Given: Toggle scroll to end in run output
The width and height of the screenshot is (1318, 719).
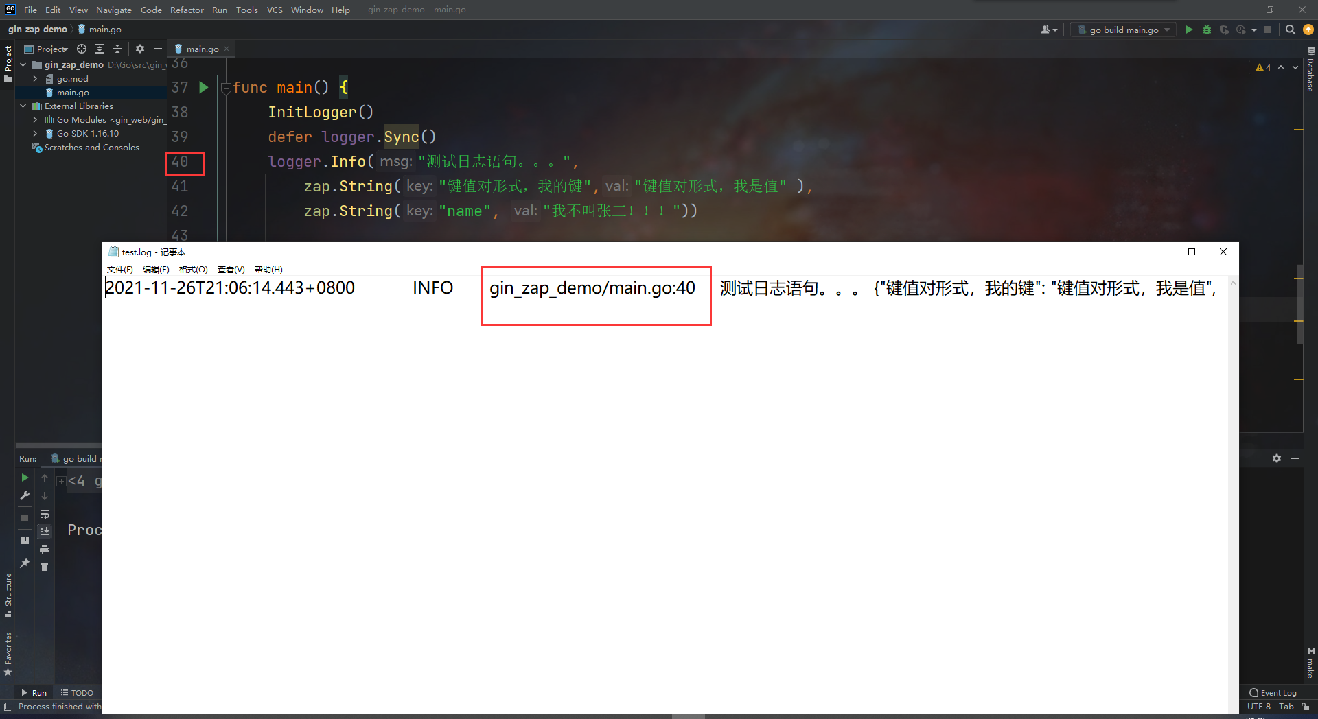Looking at the screenshot, I should [x=45, y=531].
